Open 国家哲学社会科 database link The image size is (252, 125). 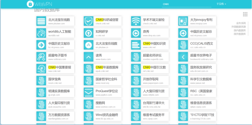(x=103, y=81)
